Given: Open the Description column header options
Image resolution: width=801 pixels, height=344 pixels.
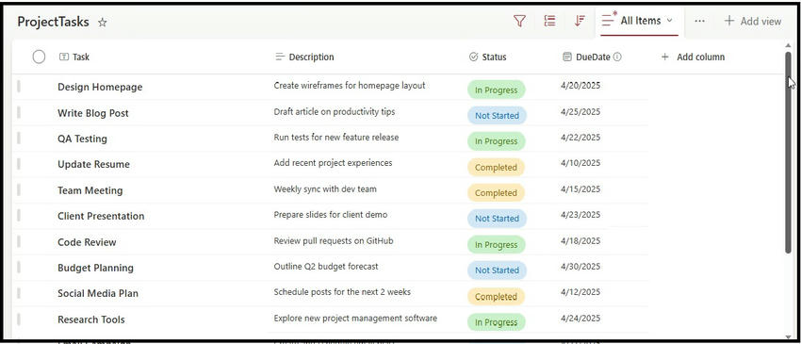Looking at the screenshot, I should pos(304,57).
